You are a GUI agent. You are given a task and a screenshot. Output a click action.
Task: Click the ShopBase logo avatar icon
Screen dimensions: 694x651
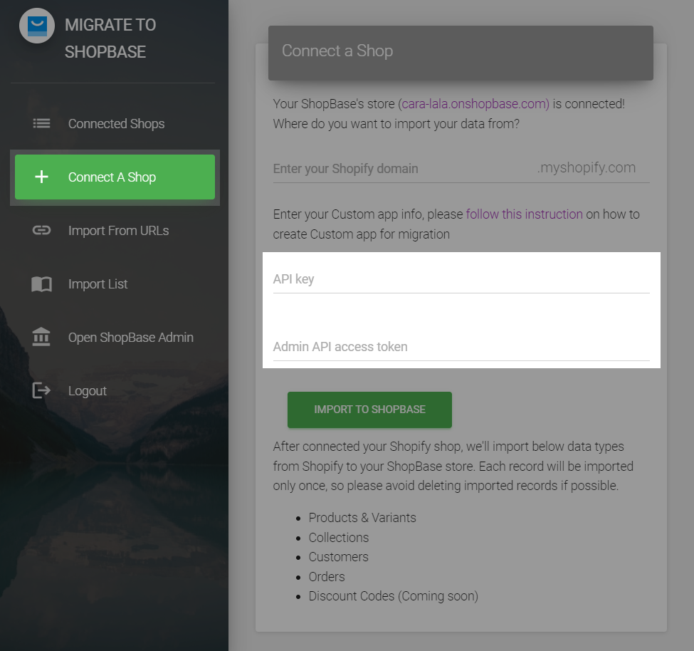click(x=37, y=26)
